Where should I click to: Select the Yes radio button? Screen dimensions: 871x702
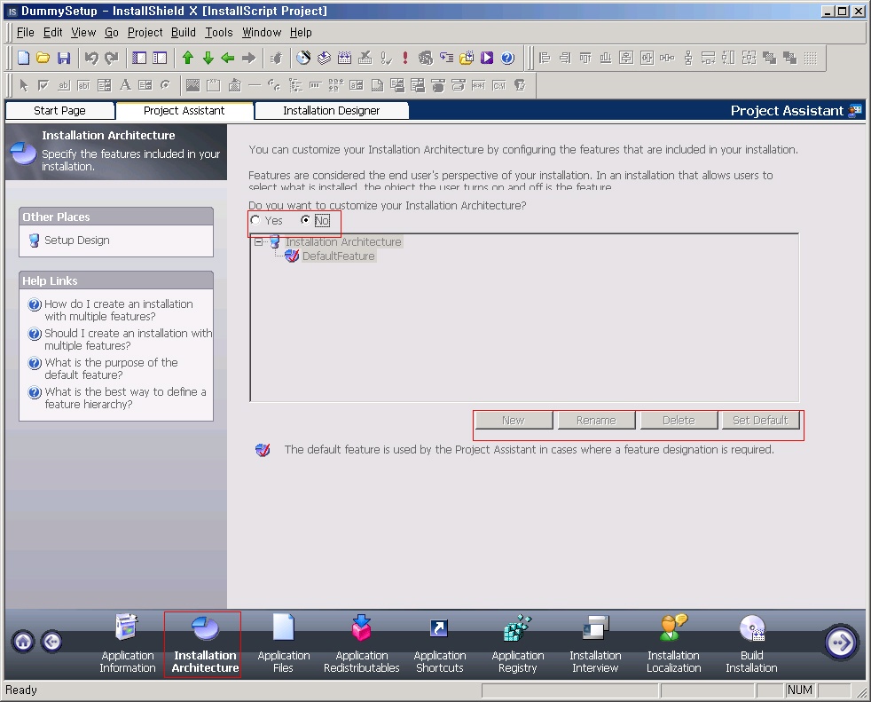(255, 220)
